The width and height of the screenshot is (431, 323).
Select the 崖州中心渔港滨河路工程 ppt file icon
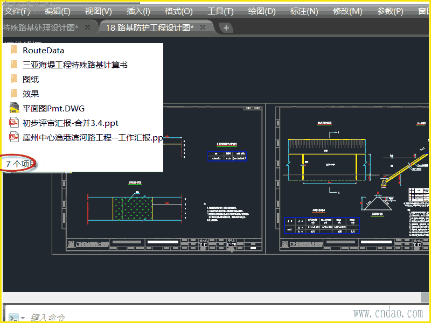tap(14, 137)
